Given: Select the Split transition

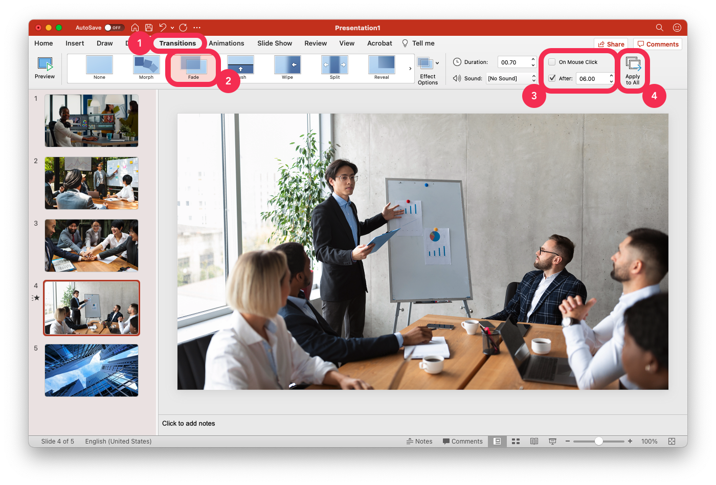Looking at the screenshot, I should 334,67.
